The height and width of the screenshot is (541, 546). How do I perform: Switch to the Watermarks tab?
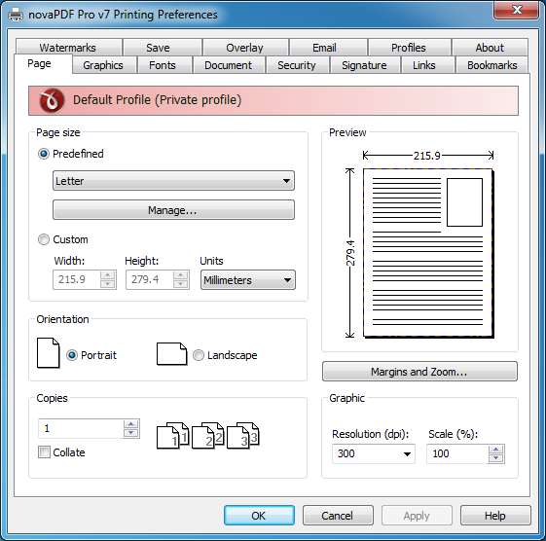pos(68,48)
